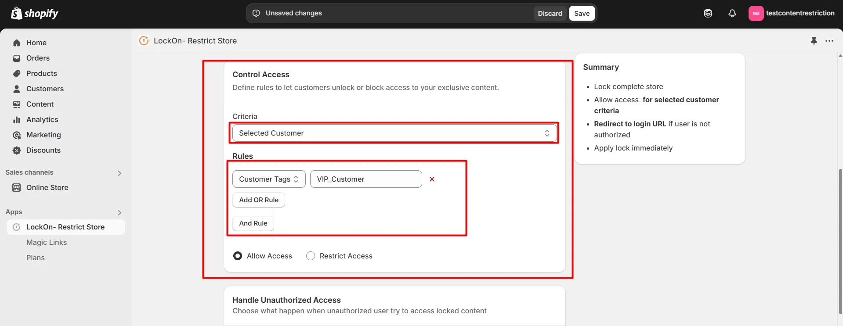Select LockOn- Restrict Store app in sidebar

point(66,227)
